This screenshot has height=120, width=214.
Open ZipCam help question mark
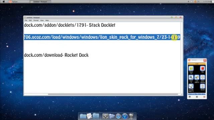[x=190, y=97]
